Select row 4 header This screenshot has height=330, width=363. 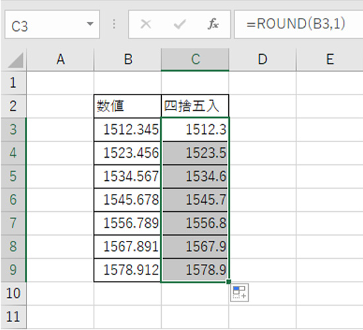point(13,153)
